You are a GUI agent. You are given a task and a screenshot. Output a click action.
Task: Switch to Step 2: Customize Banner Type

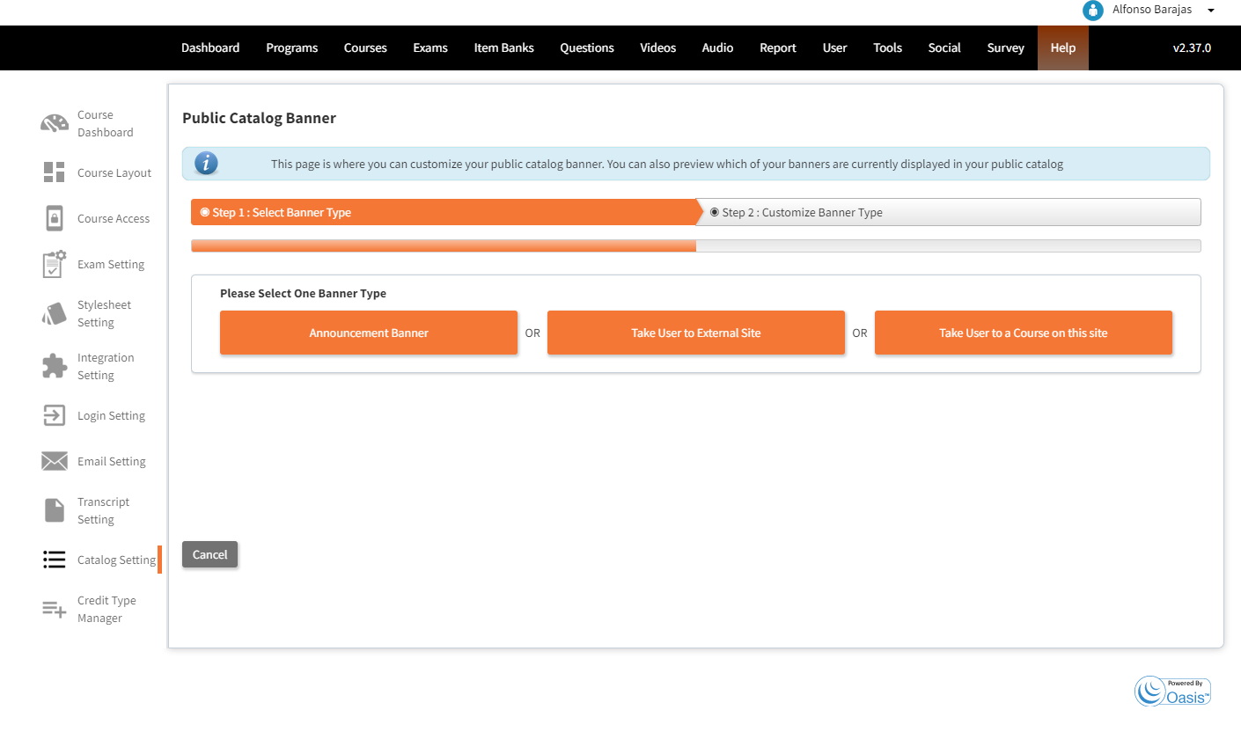(948, 211)
